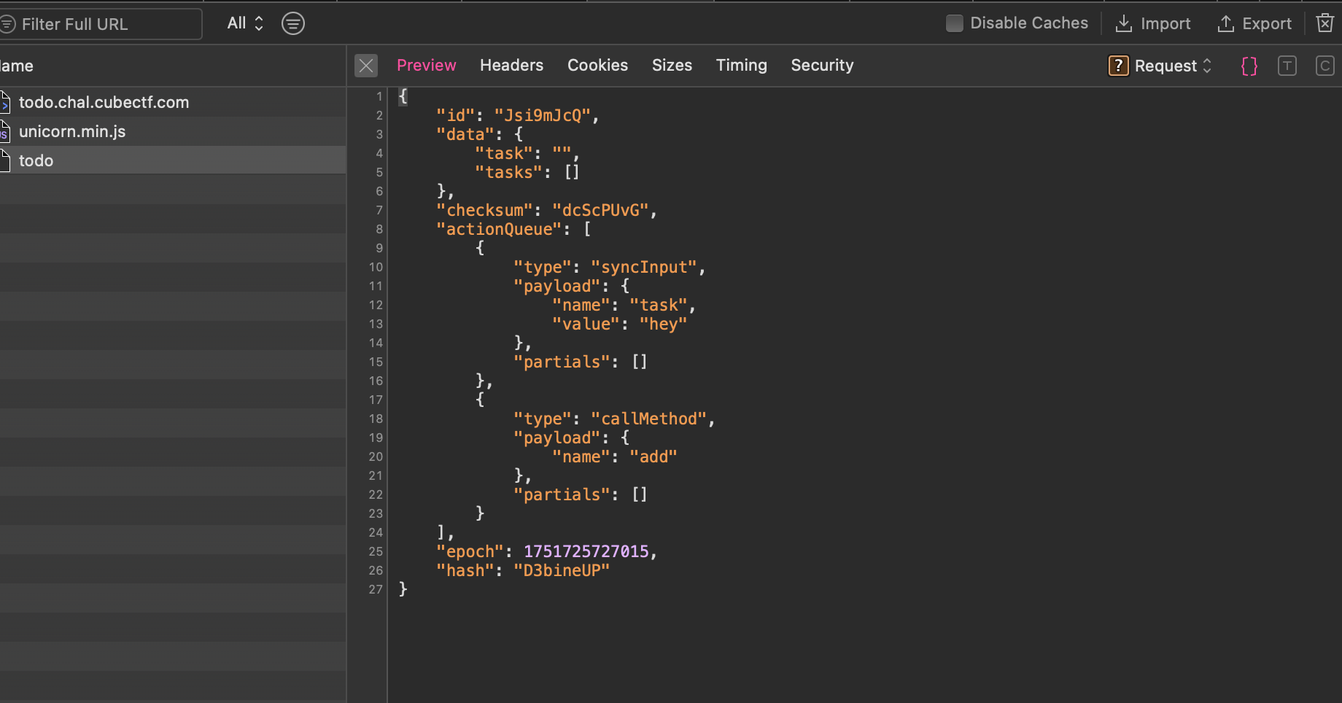The image size is (1342, 703).
Task: Click the "dcScPUvG" checksum value
Action: [x=600, y=210]
